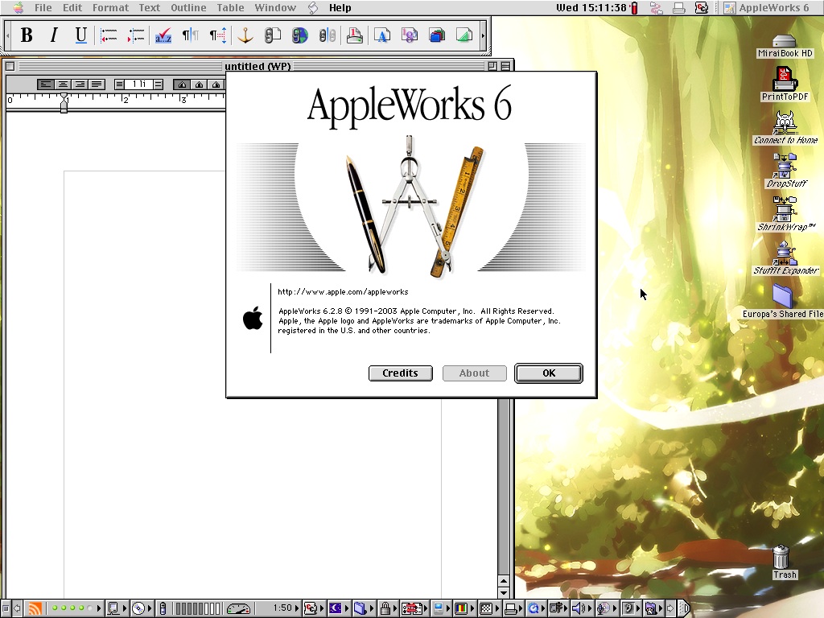This screenshot has height=618, width=824.
Task: Toggle Italic text style
Action: pos(54,35)
